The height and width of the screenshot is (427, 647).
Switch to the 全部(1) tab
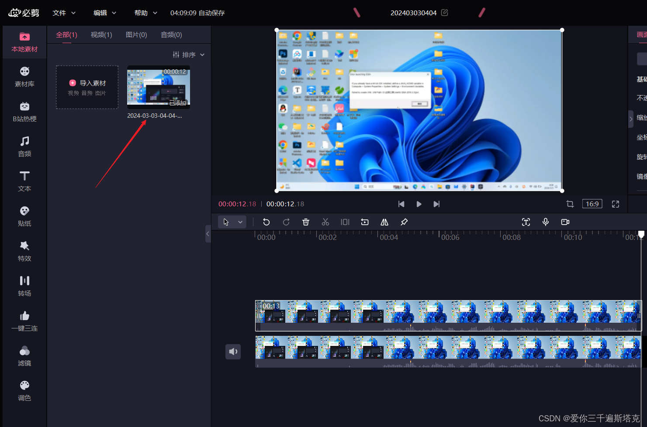pyautogui.click(x=66, y=35)
